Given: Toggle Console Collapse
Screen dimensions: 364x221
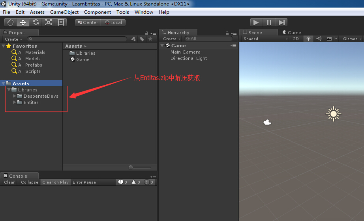Looking at the screenshot, I should click(x=30, y=182).
